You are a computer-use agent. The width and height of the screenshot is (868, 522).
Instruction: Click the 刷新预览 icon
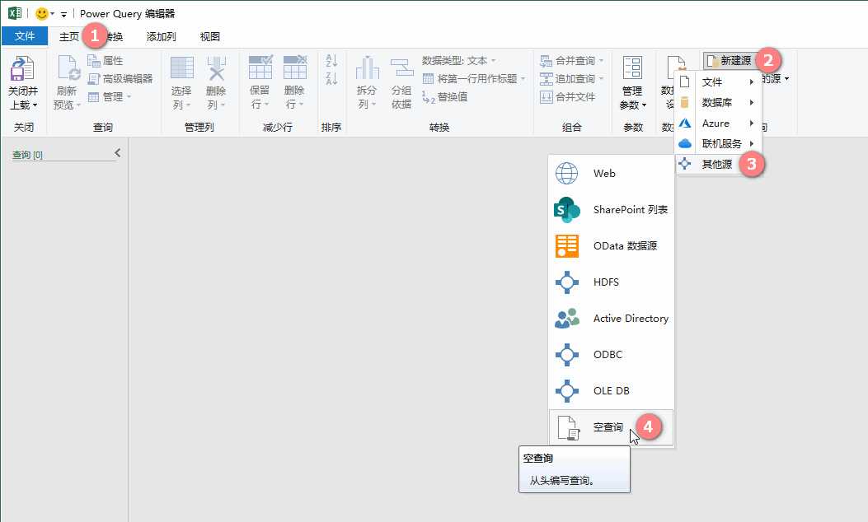click(69, 68)
